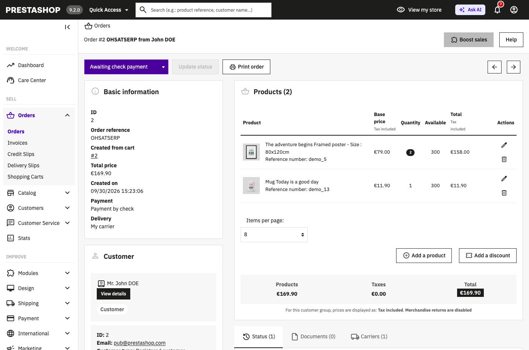Click Payment card icon

(11, 318)
